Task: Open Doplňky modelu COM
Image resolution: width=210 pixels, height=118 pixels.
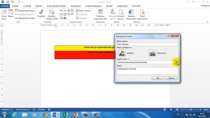Action: [52, 15]
